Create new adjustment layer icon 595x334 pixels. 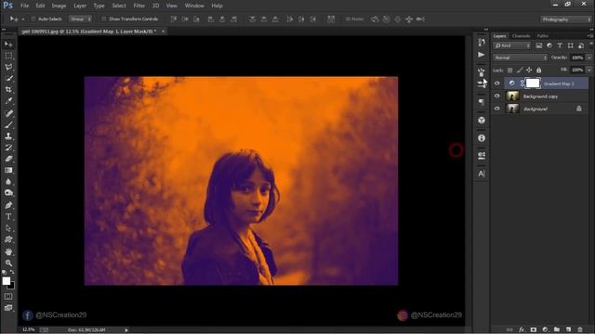coord(545,329)
